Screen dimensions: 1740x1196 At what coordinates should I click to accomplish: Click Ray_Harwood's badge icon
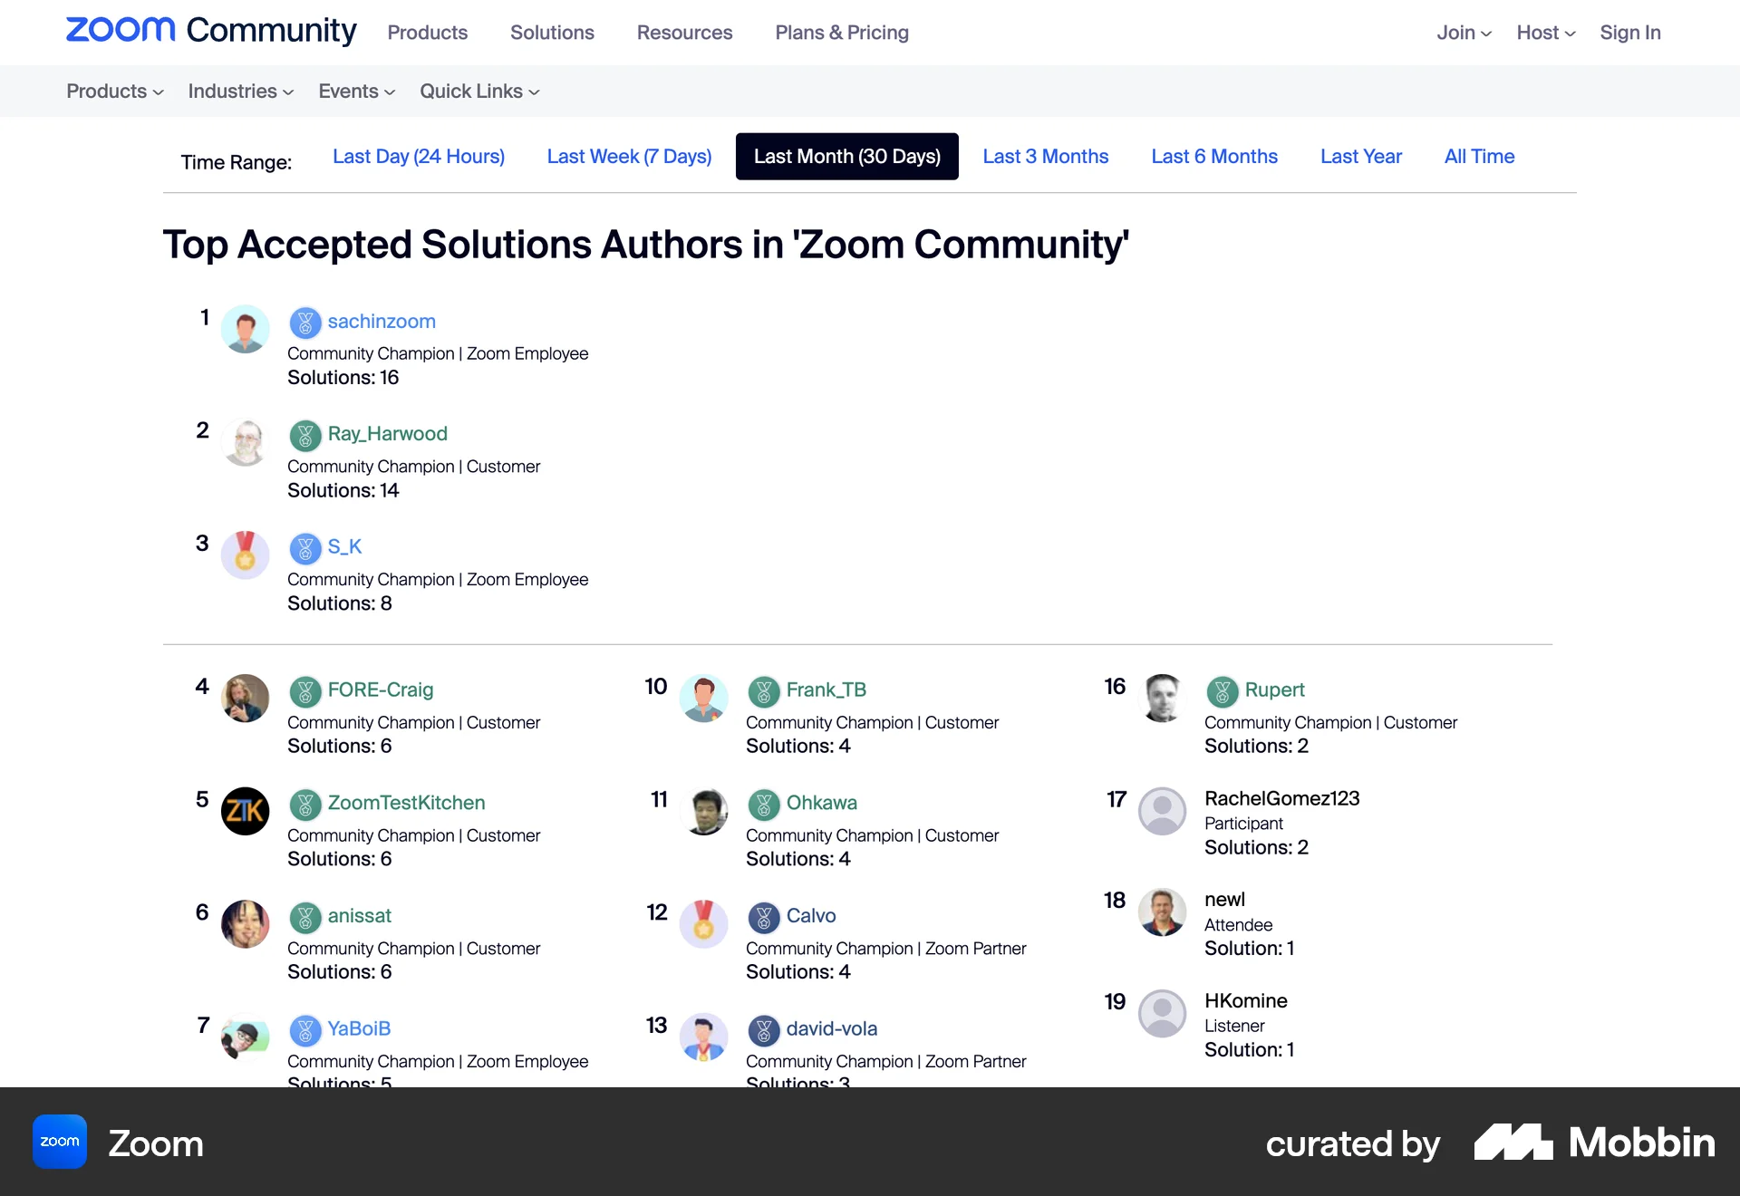(305, 435)
